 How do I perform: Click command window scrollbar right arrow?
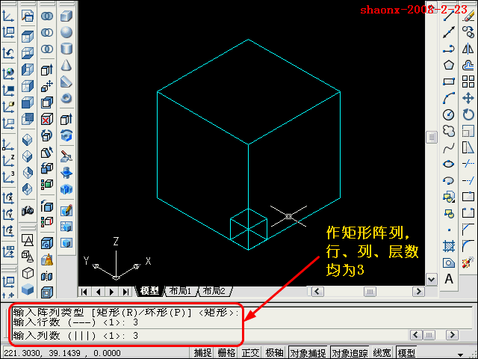(x=452, y=335)
